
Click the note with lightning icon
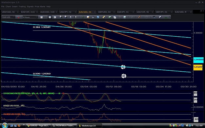(88, 17)
